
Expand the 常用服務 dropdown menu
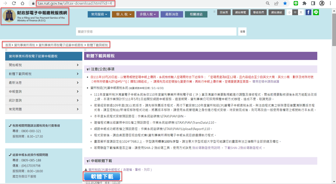[x=99, y=14]
